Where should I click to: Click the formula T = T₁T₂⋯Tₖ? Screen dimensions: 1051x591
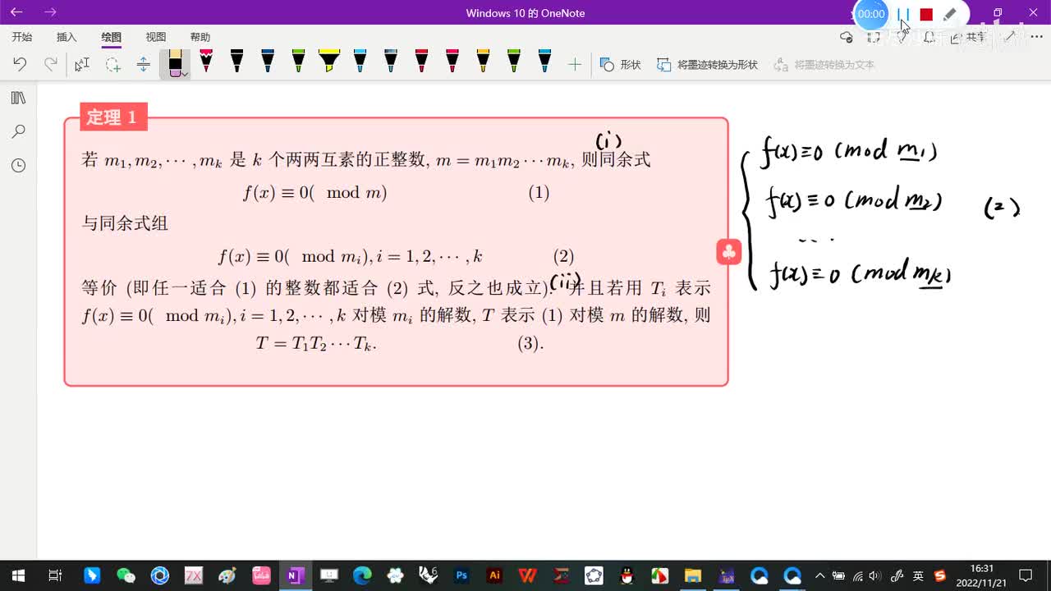tap(316, 344)
